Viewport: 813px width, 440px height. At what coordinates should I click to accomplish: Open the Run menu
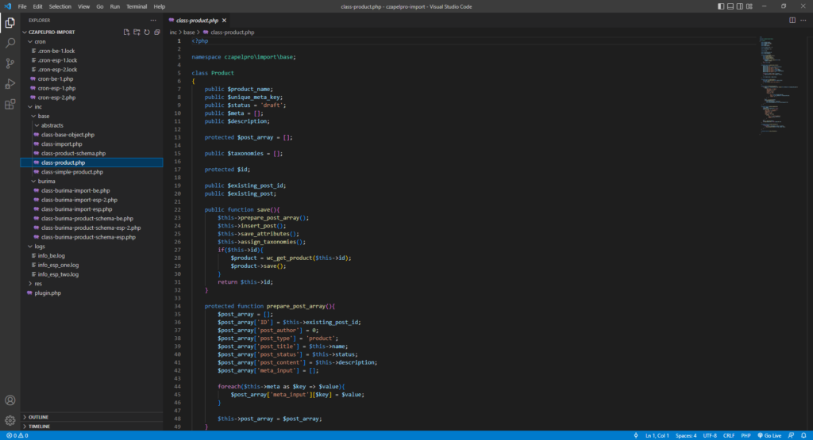pyautogui.click(x=114, y=6)
